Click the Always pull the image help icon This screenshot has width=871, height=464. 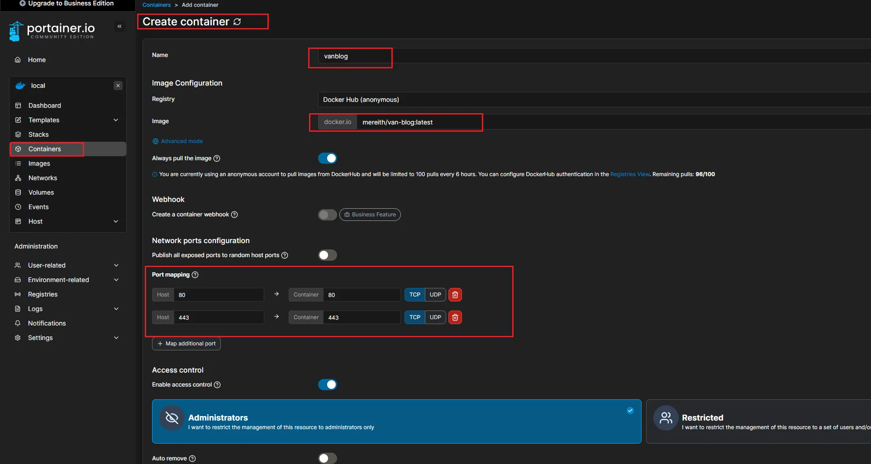click(217, 158)
